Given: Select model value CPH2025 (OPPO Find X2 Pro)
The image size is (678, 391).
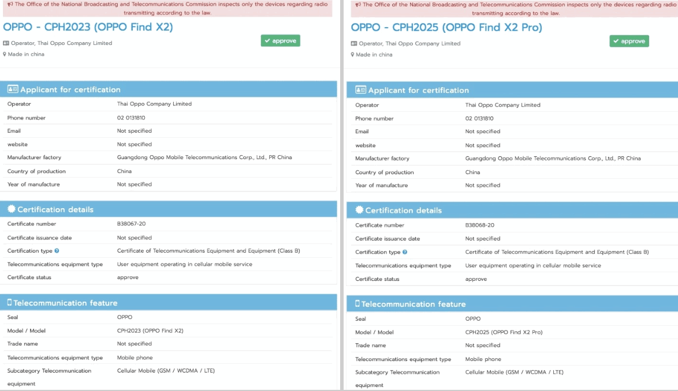Looking at the screenshot, I should click(504, 332).
